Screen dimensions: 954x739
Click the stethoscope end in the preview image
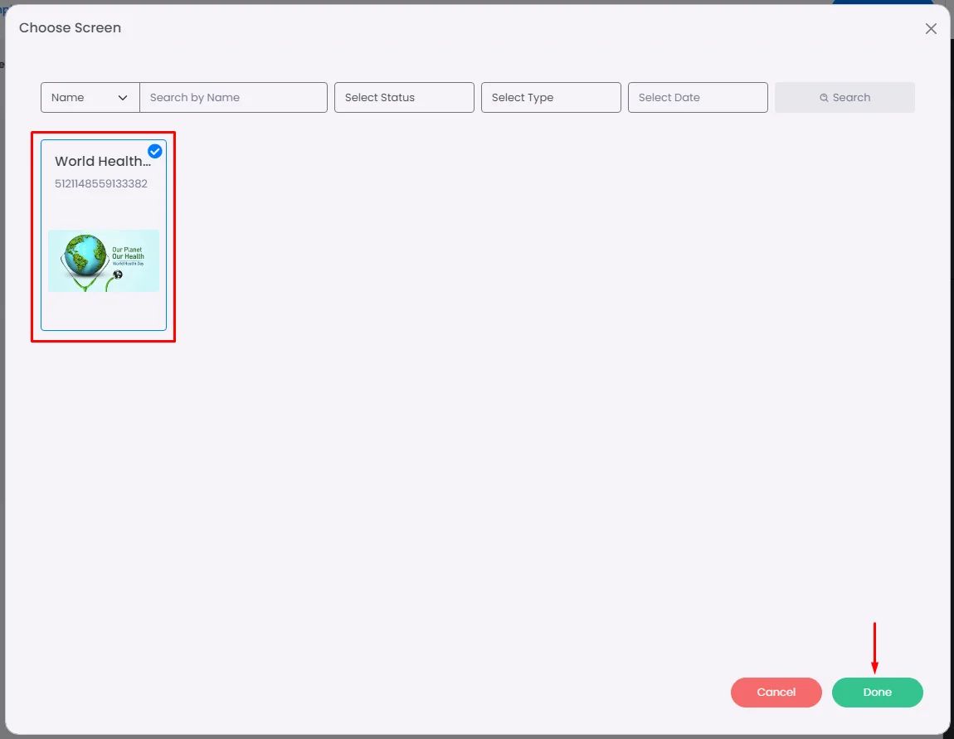coord(118,275)
